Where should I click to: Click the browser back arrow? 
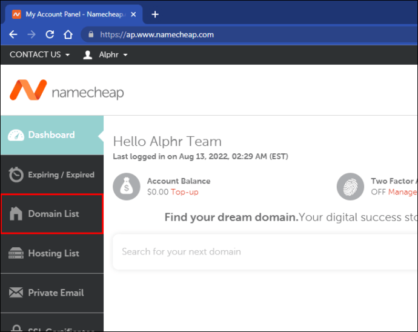(13, 35)
